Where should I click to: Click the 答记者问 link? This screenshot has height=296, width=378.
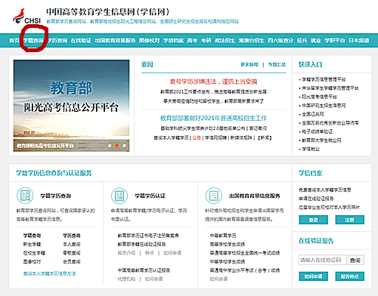(x=258, y=128)
